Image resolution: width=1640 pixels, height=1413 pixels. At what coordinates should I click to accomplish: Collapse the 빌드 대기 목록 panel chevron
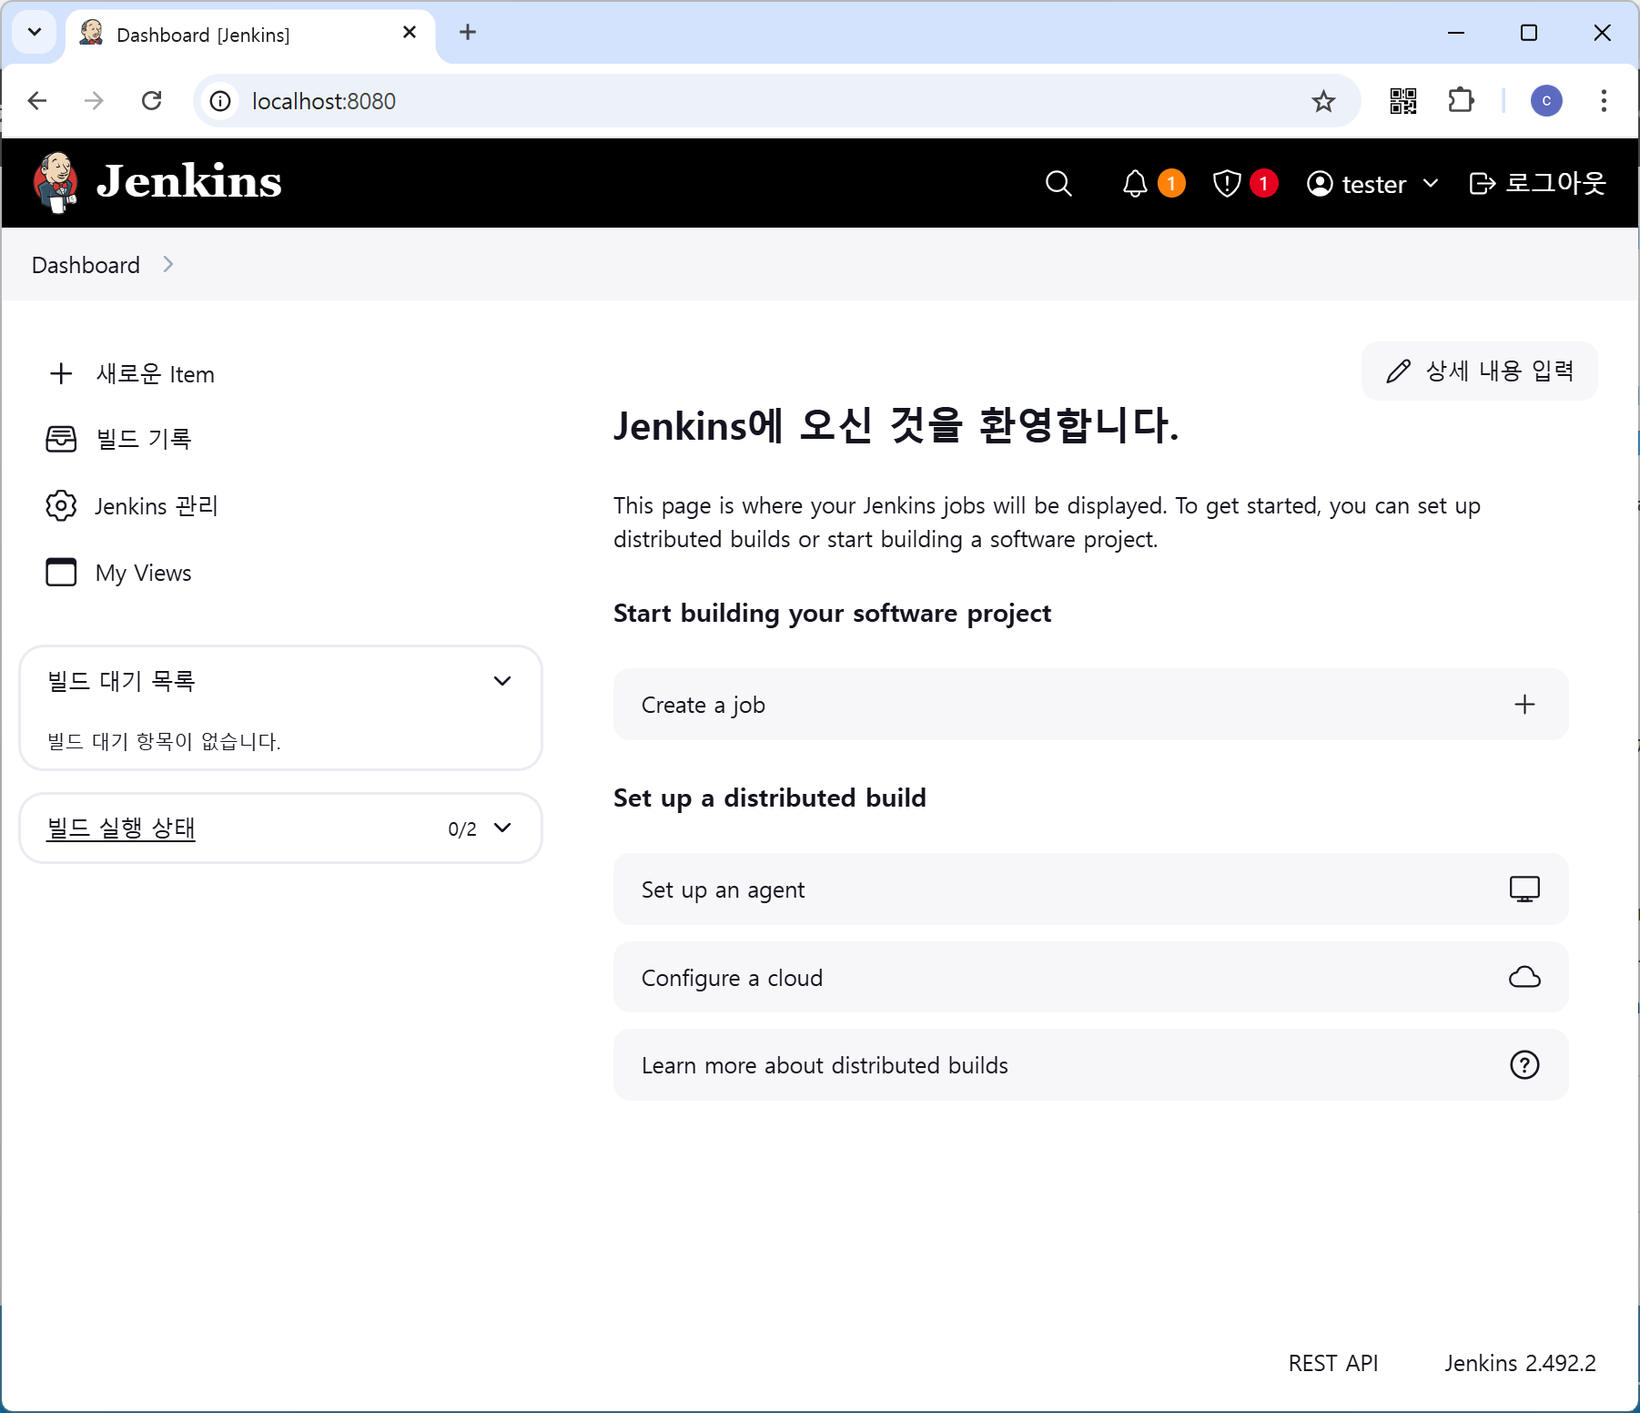coord(502,681)
